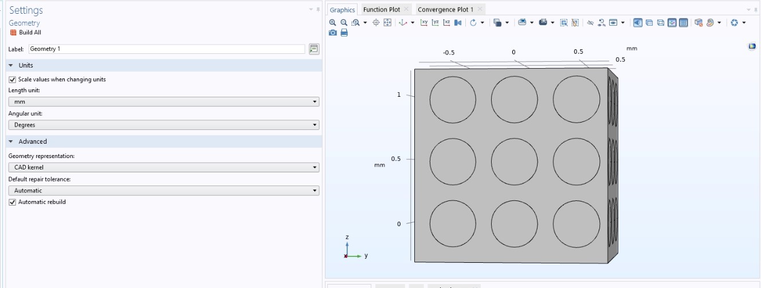This screenshot has height=288, width=761.
Task: Switch to the Function Plot tab
Action: 382,10
